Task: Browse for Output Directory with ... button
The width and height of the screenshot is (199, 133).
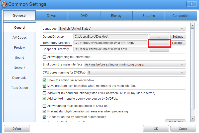Action: (159, 37)
